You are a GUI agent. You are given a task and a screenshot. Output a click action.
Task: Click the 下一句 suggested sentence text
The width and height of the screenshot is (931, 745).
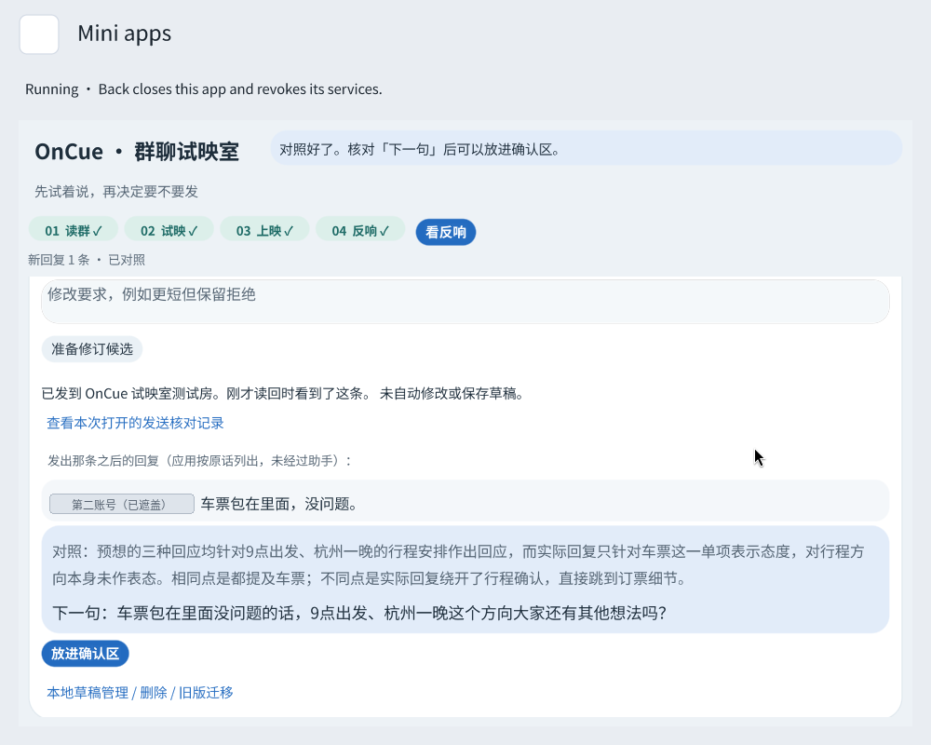click(x=359, y=613)
